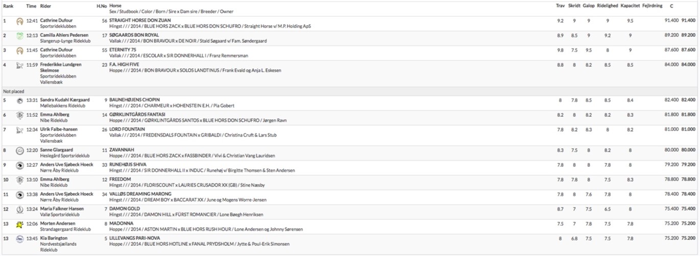Open the LILLEVANGS PARI-NOVA horse entry
The width and height of the screenshot is (700, 256).
134,238
